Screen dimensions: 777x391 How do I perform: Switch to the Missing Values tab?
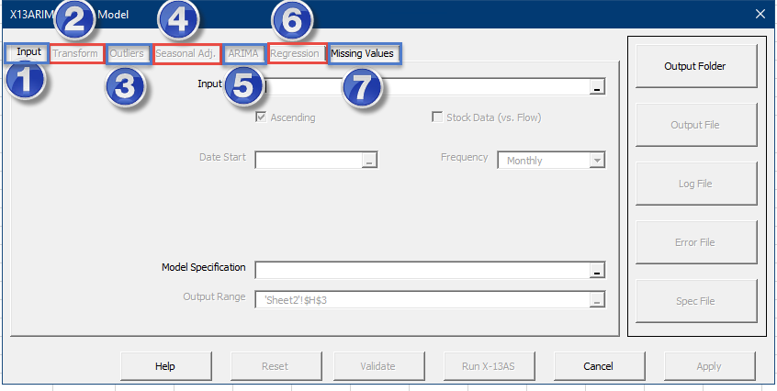coord(363,53)
